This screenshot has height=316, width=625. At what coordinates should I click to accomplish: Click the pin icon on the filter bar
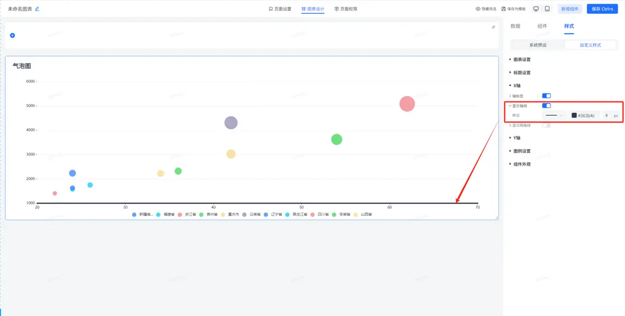point(493,27)
